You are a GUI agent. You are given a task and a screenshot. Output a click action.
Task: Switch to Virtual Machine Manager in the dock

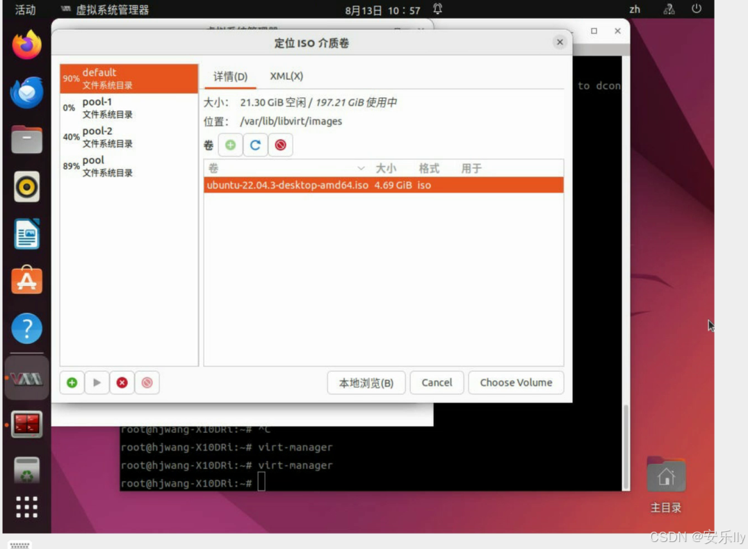point(26,379)
